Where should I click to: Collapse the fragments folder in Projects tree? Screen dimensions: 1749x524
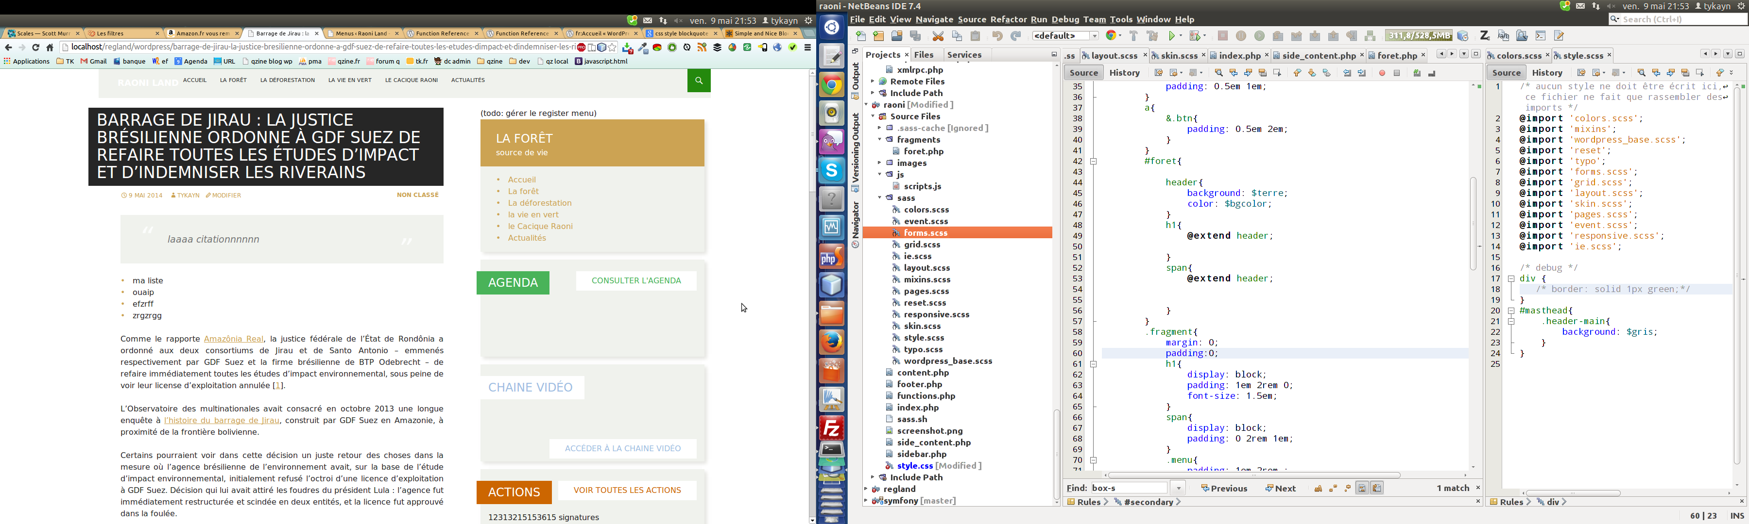click(x=879, y=140)
